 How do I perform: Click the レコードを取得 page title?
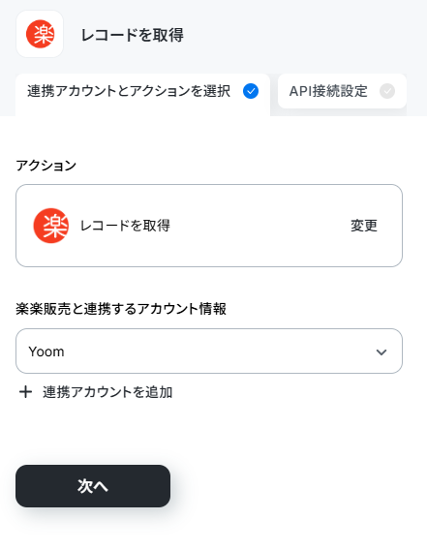pos(132,35)
